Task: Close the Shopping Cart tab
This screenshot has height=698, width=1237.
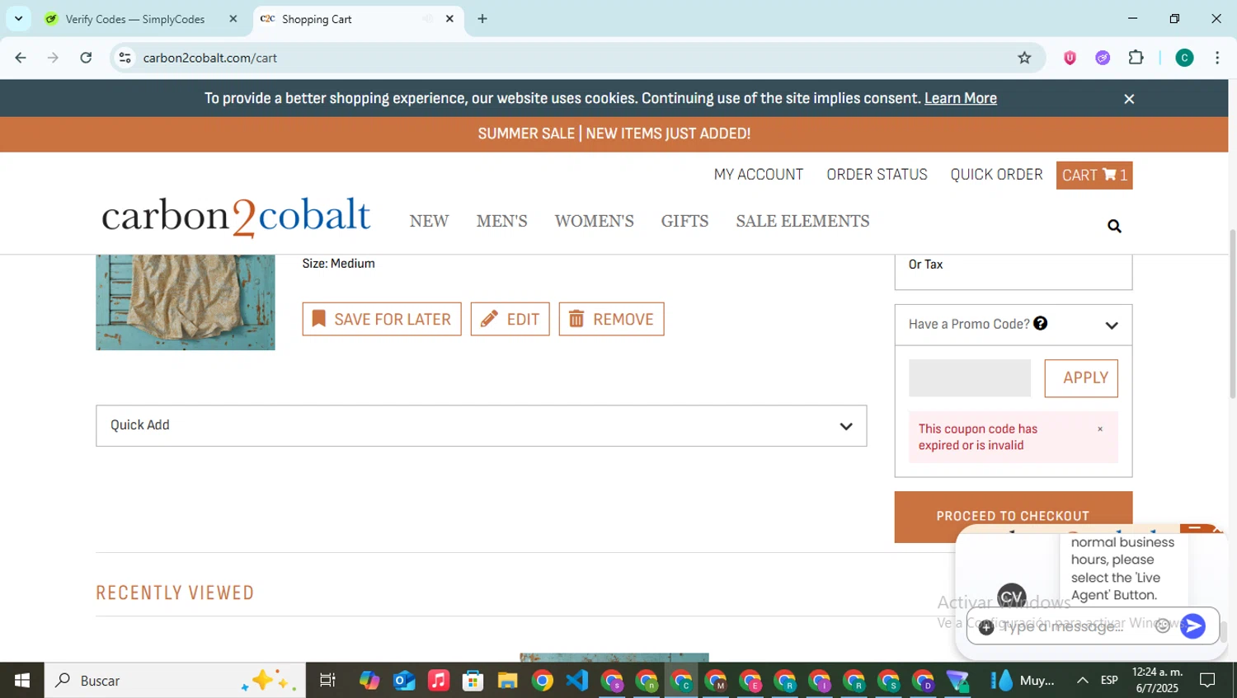Action: coord(449,19)
